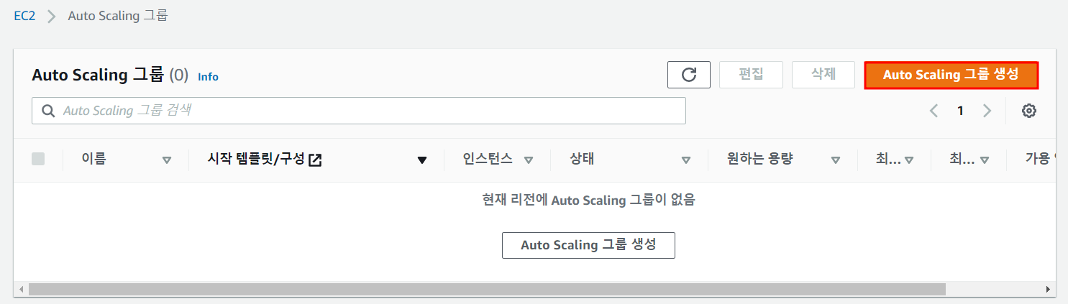Sort by 원하는 용량 column arrow
Viewport: 1068px width, 304px height.
pos(836,160)
